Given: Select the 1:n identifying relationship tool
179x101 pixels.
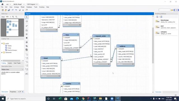Looking at the screenshot, I should coord(27,66).
